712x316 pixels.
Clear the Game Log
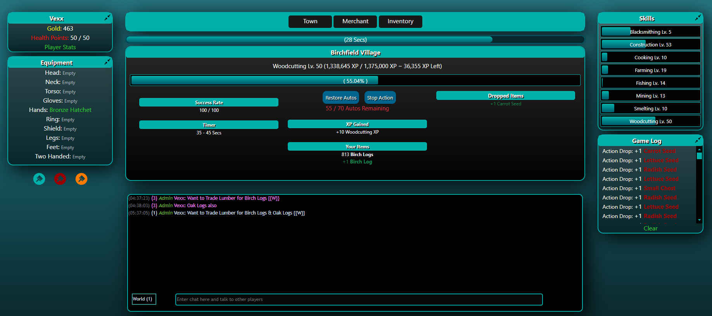650,228
